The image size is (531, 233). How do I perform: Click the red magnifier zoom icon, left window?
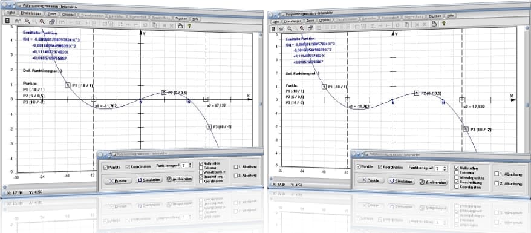pyautogui.click(x=42, y=22)
